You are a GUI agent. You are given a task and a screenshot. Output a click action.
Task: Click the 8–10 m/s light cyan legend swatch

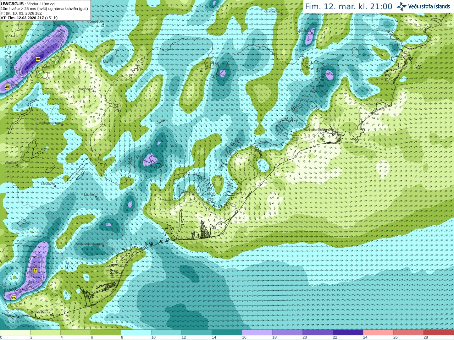tap(136, 333)
